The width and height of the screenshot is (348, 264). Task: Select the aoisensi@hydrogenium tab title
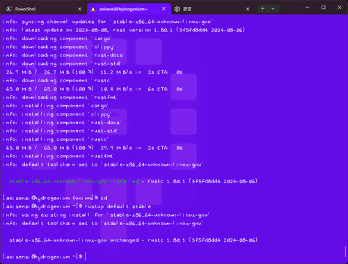(x=123, y=9)
